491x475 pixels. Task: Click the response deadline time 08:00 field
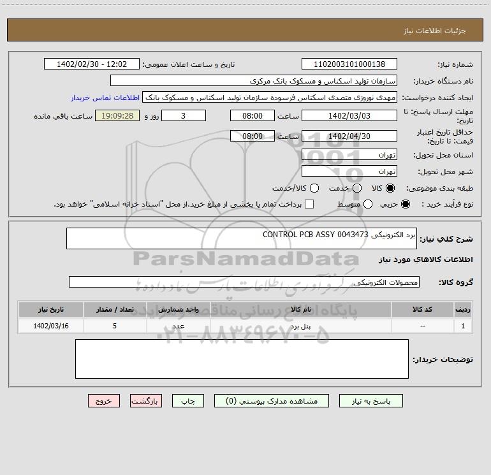[253, 115]
